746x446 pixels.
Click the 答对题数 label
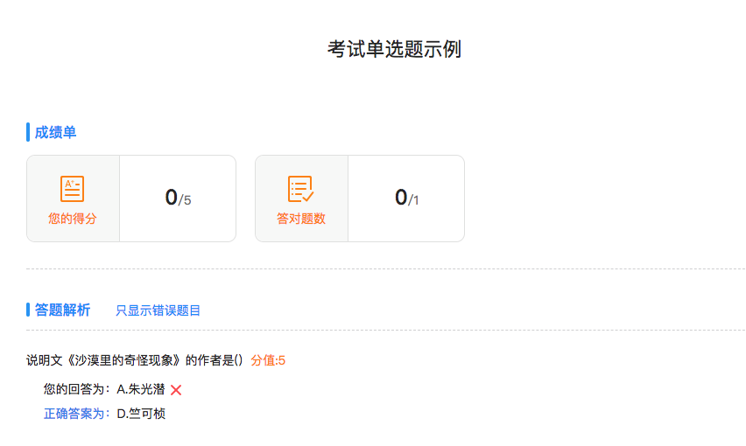point(301,219)
